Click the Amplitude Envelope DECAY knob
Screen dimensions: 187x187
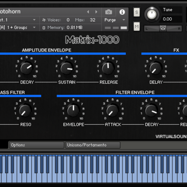click(27, 68)
